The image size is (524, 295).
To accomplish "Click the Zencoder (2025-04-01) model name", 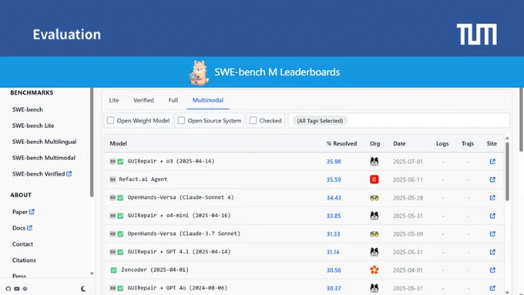I will coord(155,270).
